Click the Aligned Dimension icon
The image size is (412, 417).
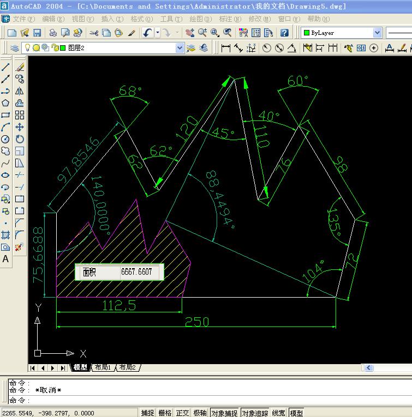point(238,48)
